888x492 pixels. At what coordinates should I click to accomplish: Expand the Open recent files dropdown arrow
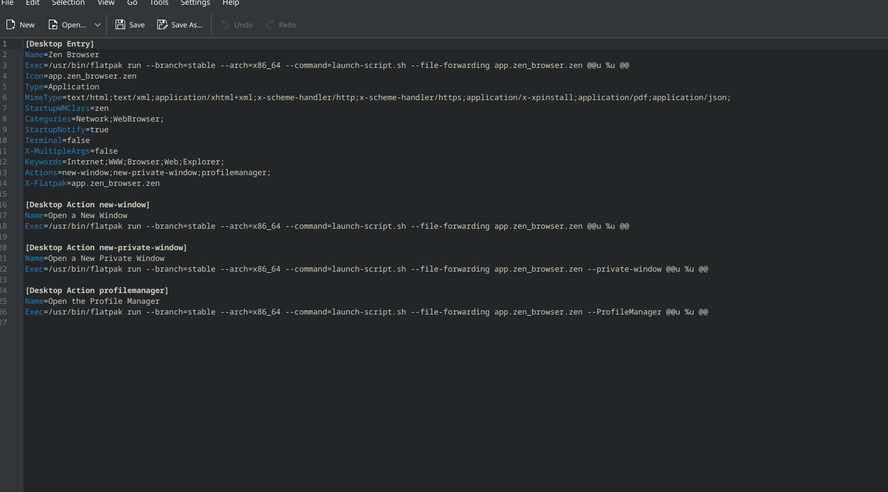pos(98,24)
